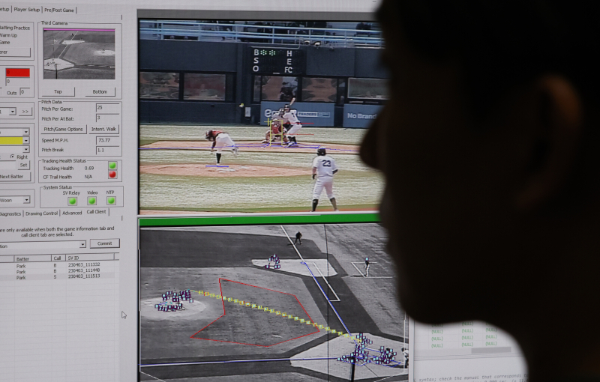Click the batter's strike zone box in the video

[276, 131]
